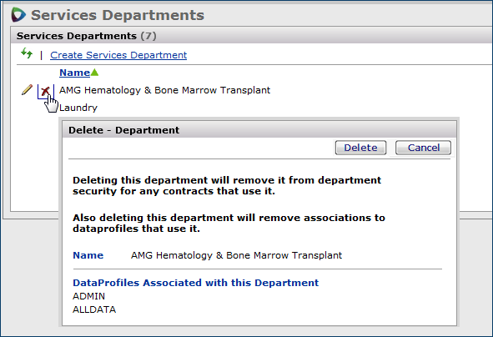Image resolution: width=493 pixels, height=337 pixels.
Task: Click the blue Name label in the dialog
Action: click(88, 255)
